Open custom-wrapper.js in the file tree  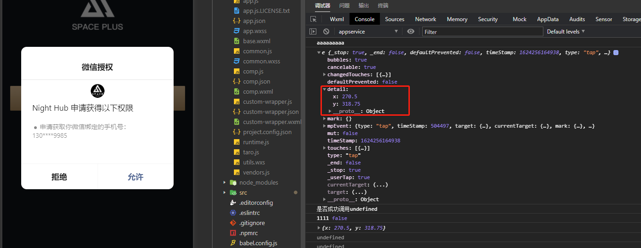point(268,101)
